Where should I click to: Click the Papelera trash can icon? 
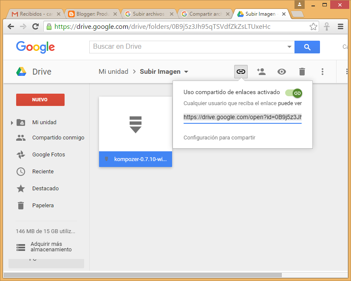pos(21,205)
